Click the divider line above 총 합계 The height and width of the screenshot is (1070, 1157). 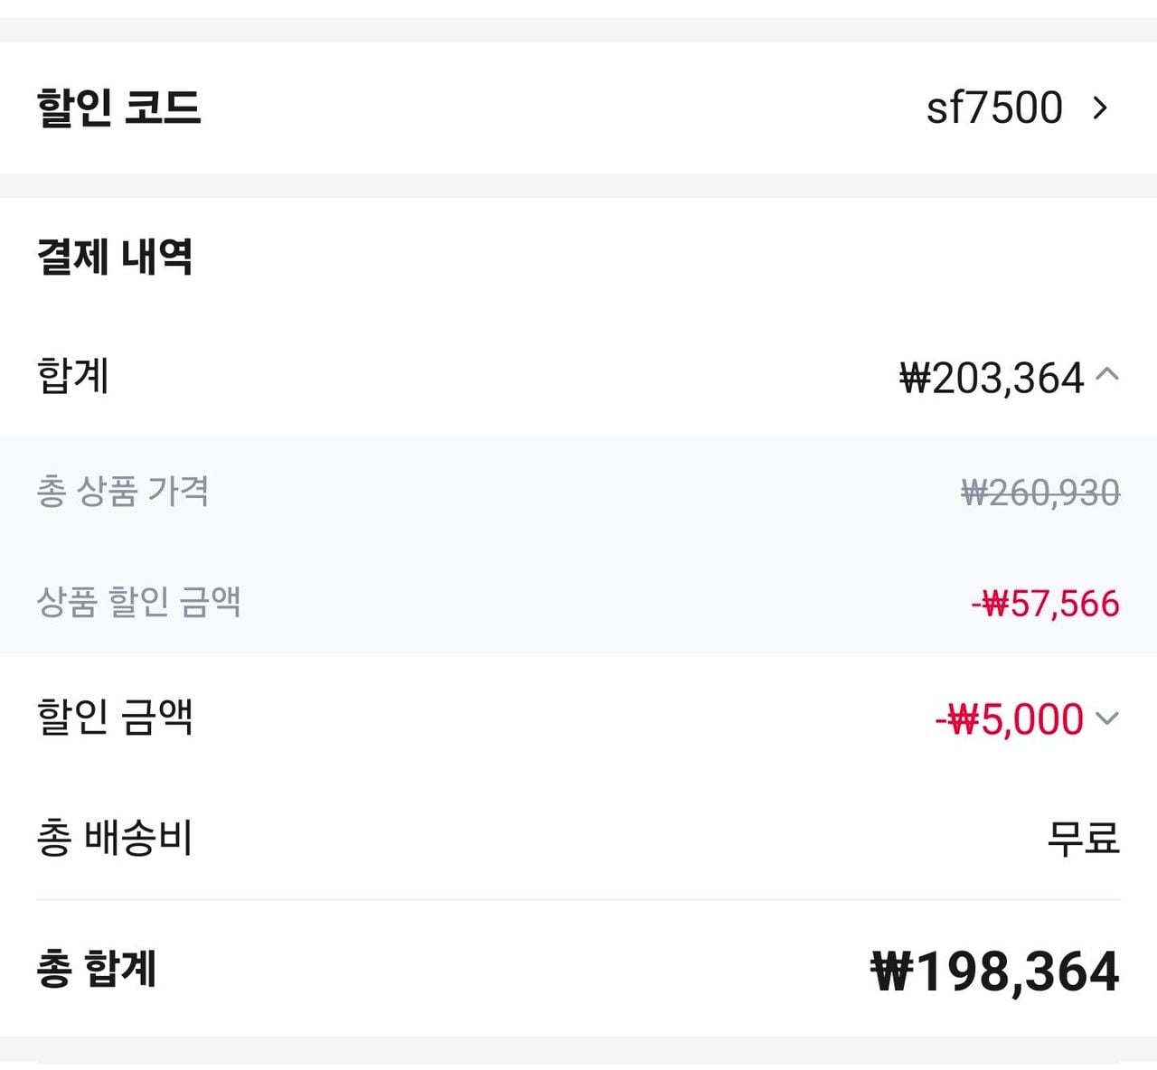(578, 900)
